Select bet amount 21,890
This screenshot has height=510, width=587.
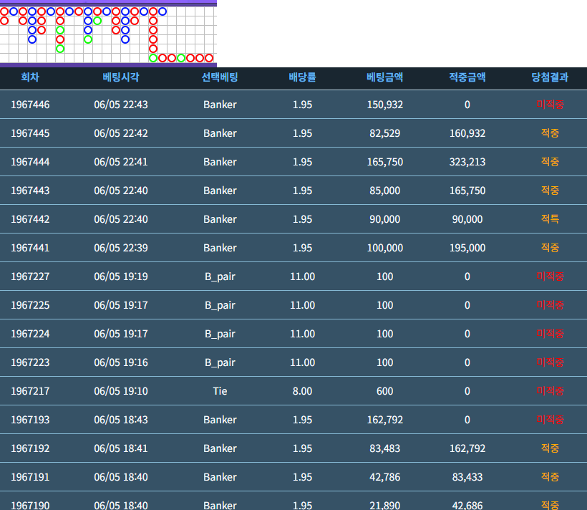385,506
